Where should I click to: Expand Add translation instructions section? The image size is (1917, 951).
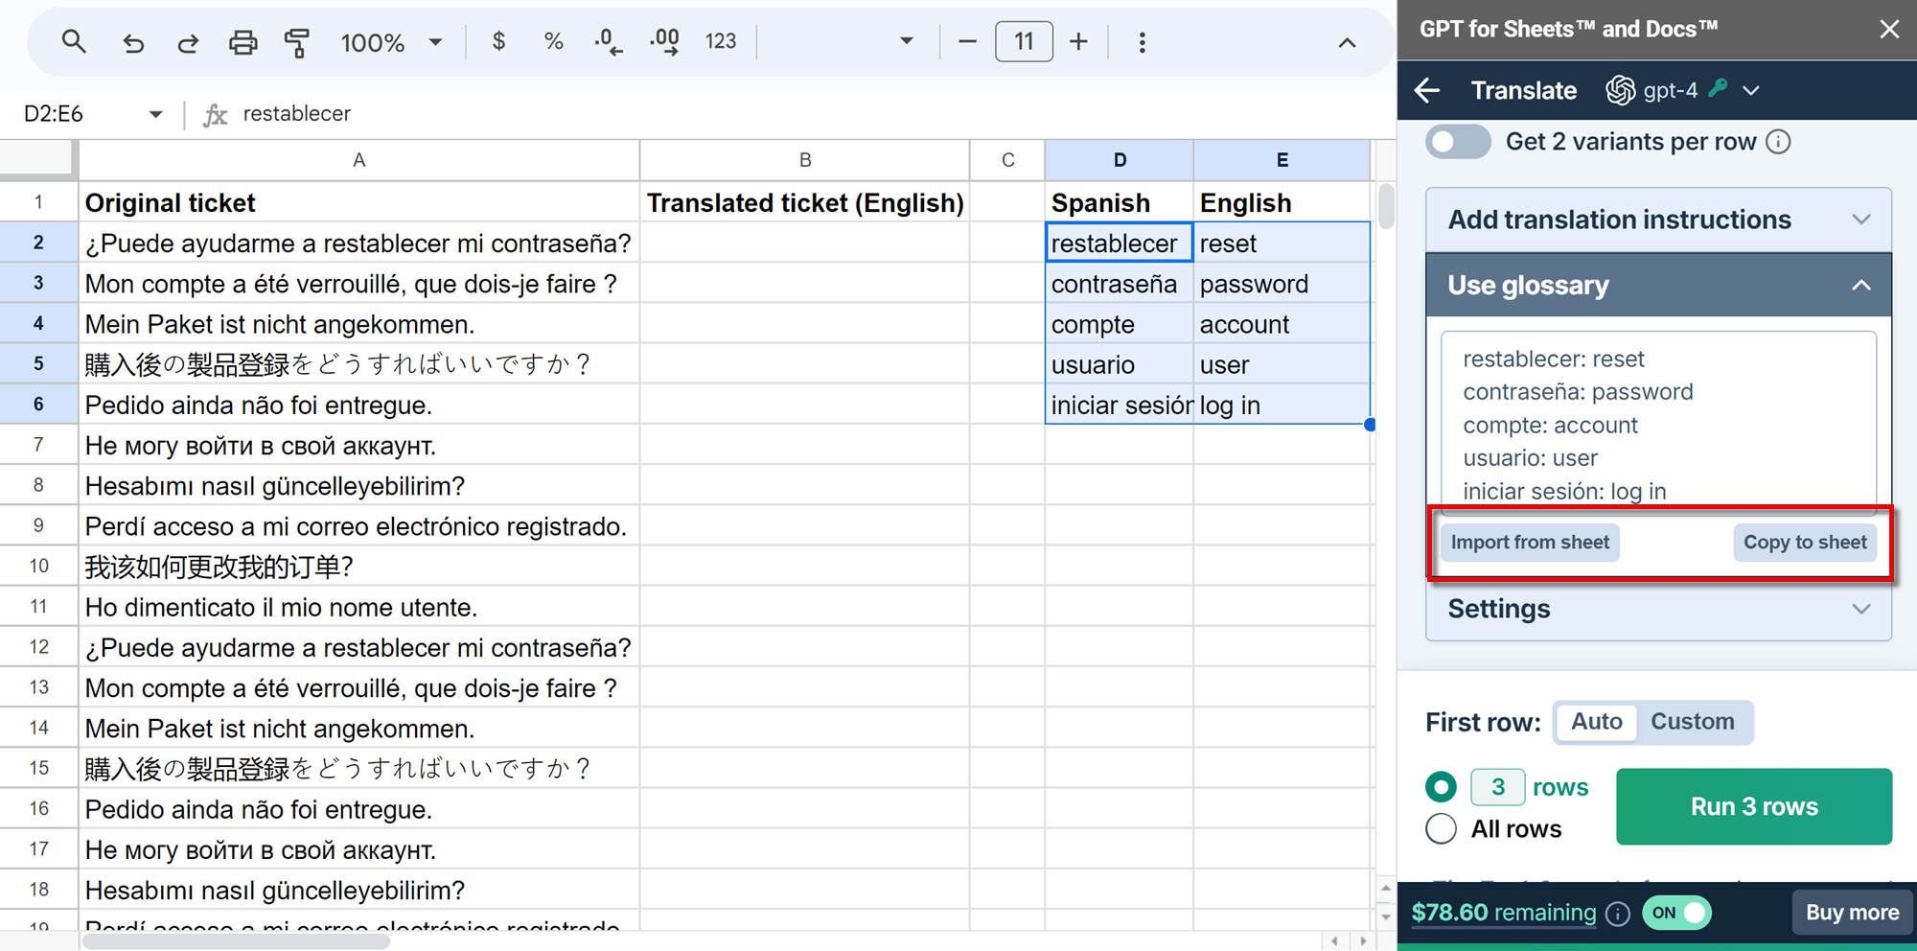(1658, 220)
